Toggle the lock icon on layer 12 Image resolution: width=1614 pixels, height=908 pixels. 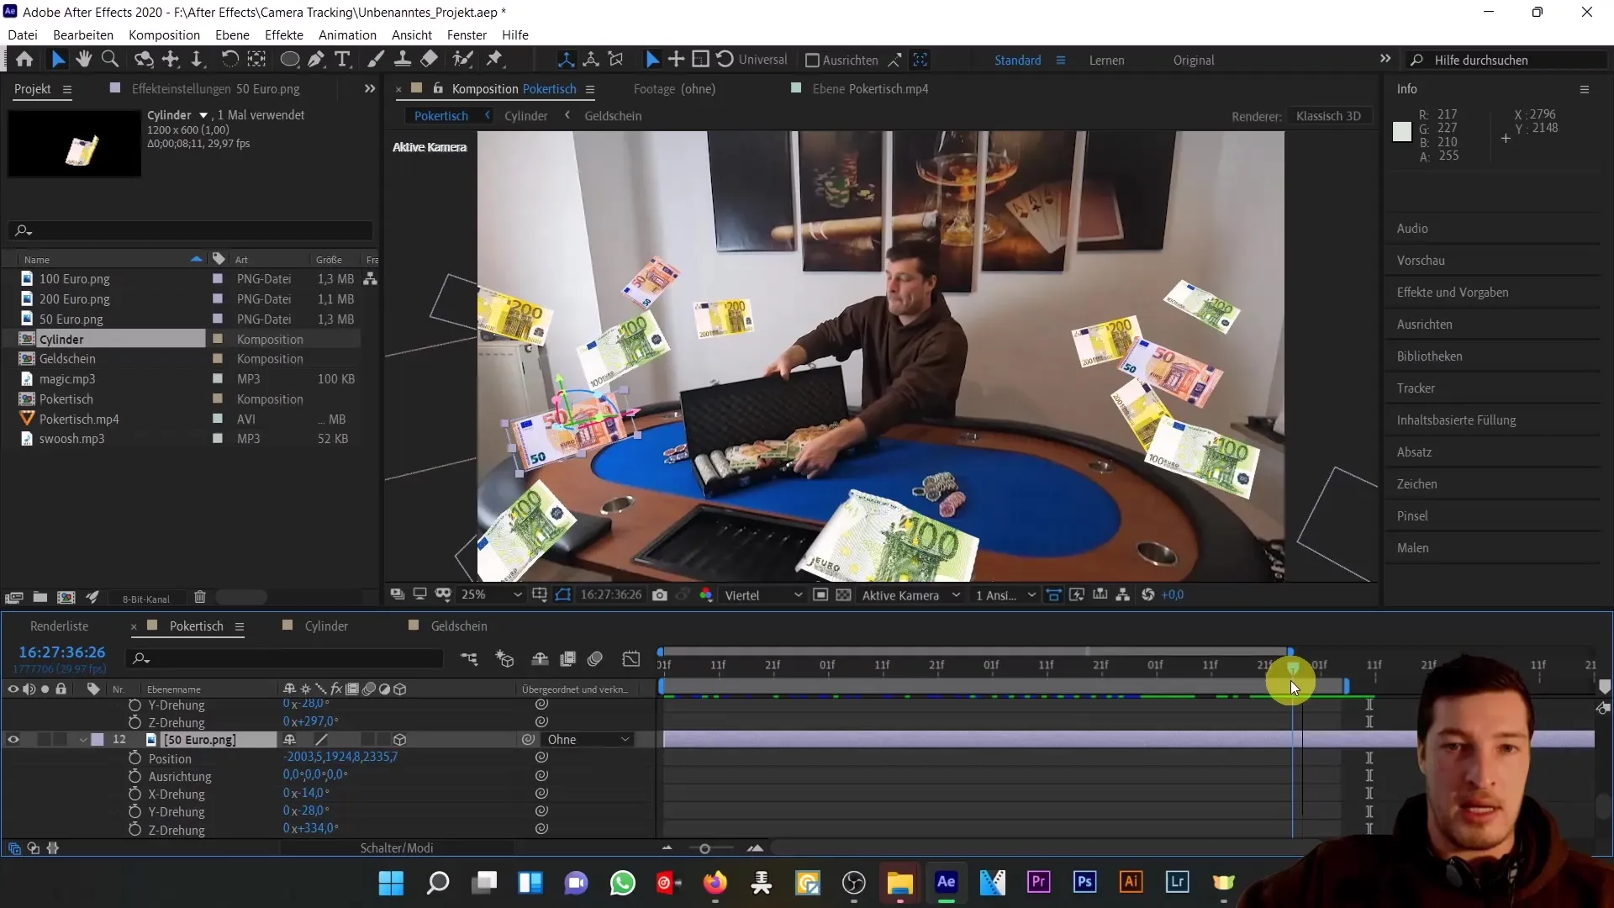(x=61, y=740)
